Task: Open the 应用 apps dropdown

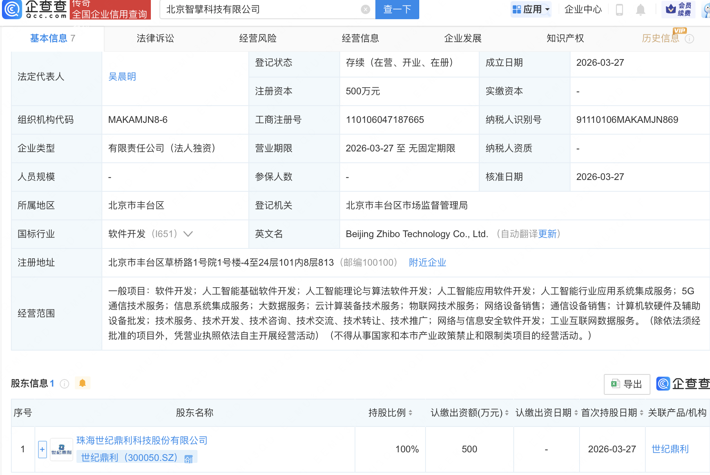Action: pos(531,9)
